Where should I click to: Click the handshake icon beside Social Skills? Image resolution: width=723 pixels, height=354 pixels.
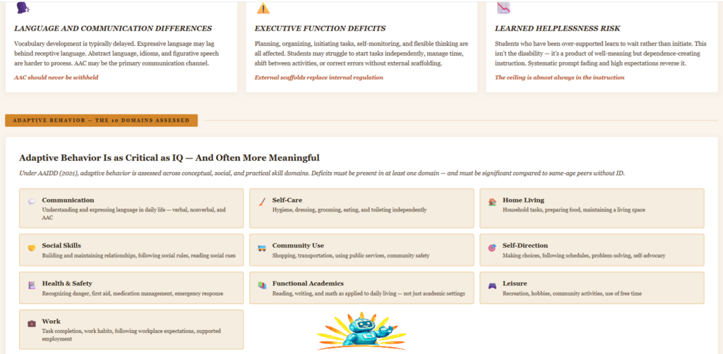[x=31, y=248]
